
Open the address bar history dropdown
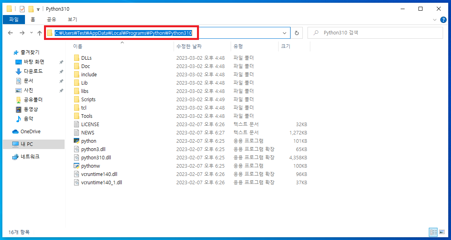coord(285,33)
